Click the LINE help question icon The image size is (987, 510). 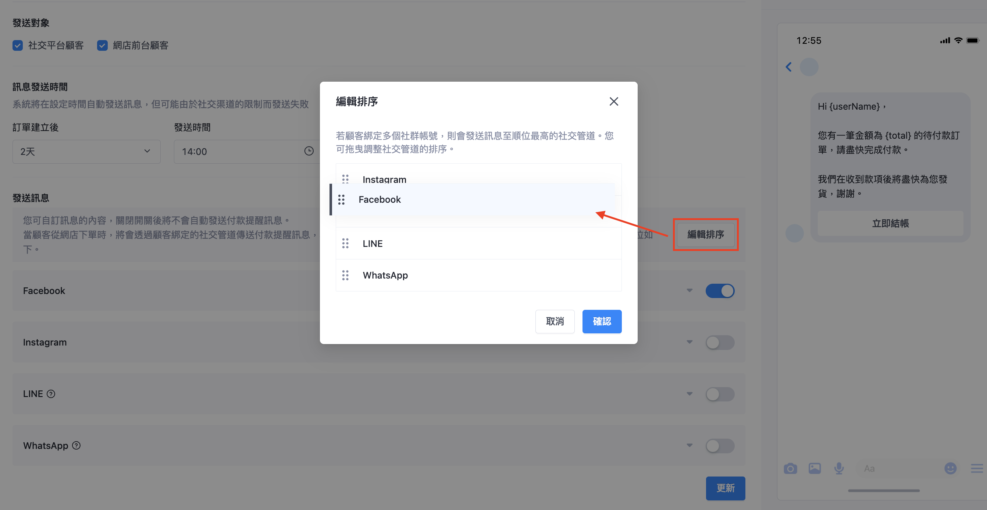pos(51,394)
